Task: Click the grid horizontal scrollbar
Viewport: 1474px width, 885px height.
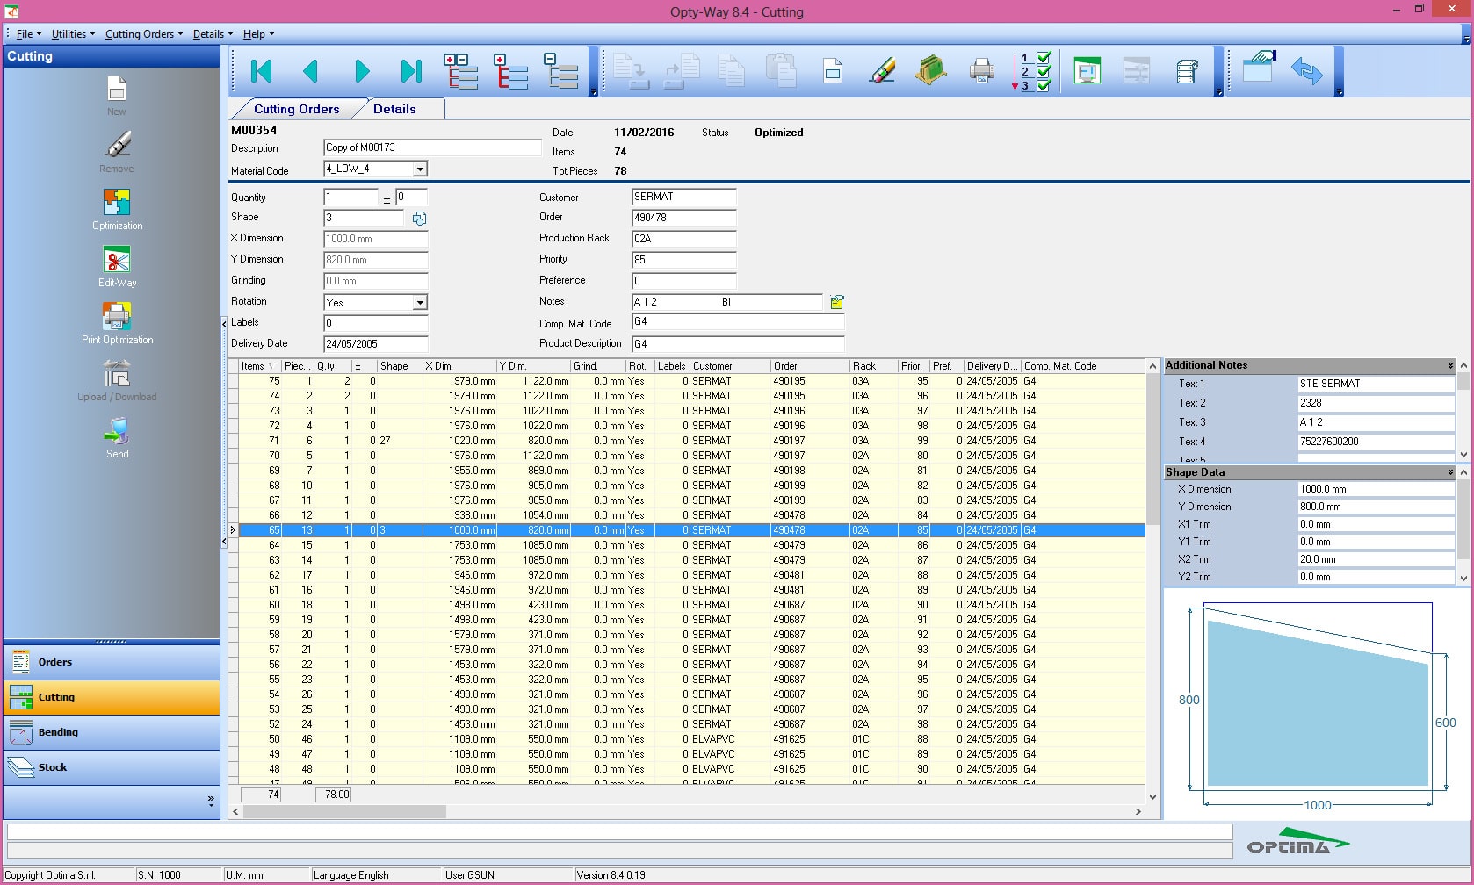Action: coord(344,812)
